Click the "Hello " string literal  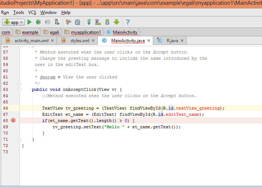[114, 127]
